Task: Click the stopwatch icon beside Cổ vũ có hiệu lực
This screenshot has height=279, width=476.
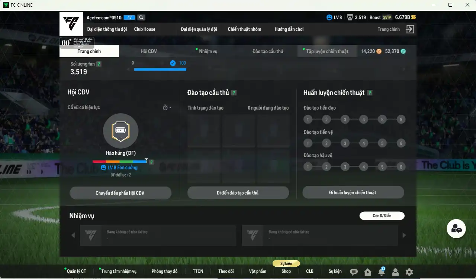Action: (x=165, y=107)
